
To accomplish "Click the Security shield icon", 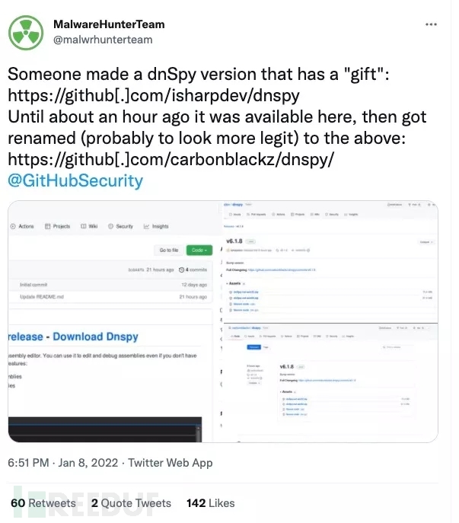I will click(111, 226).
